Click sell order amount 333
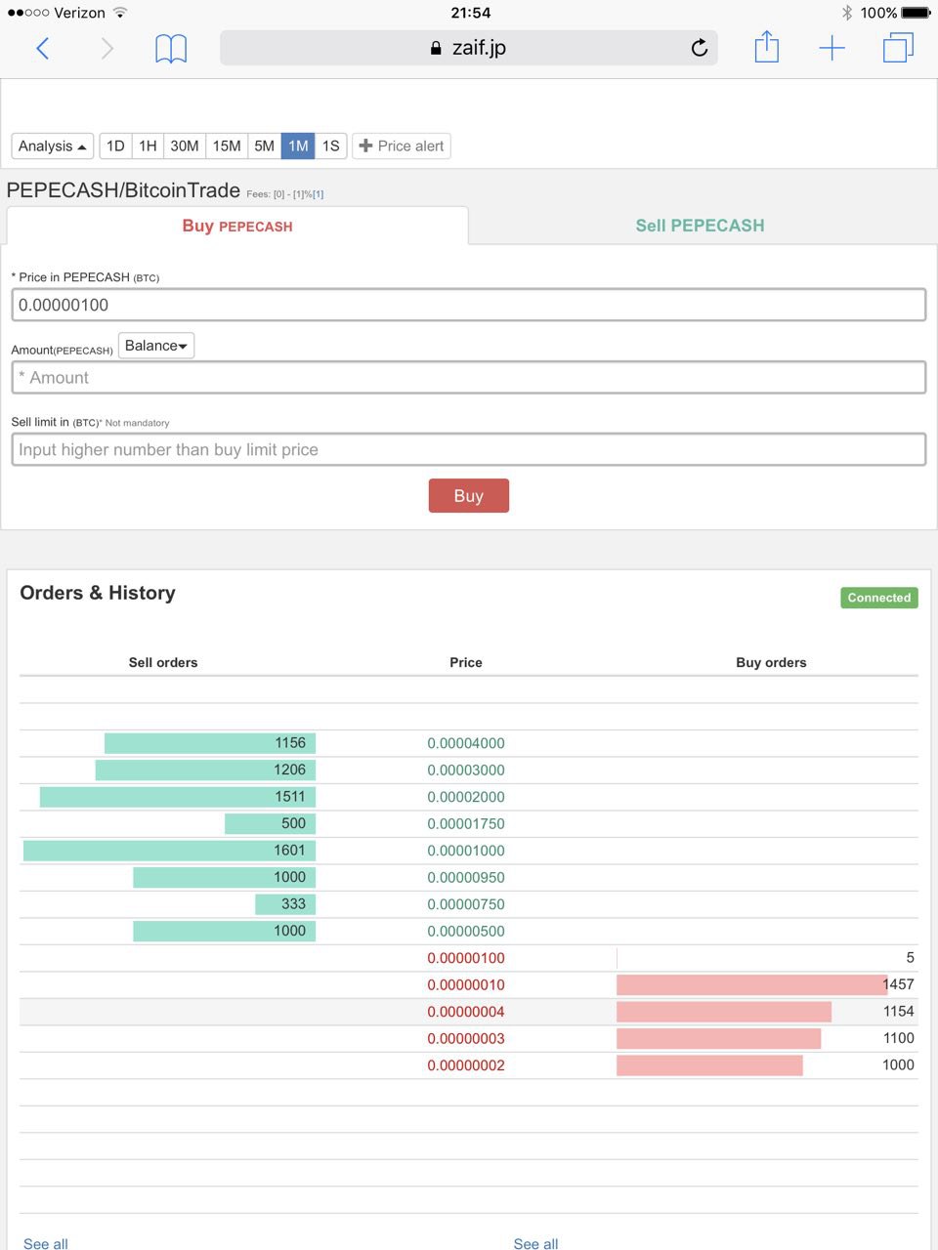Viewport: 938px width, 1250px height. point(293,904)
